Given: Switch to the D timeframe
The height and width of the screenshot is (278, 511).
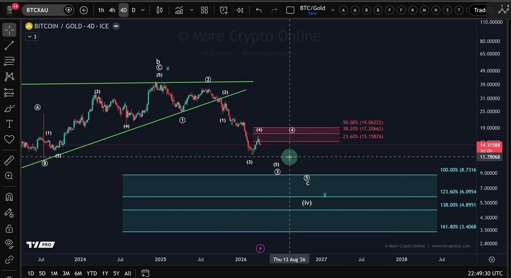Looking at the screenshot, I should 134,10.
